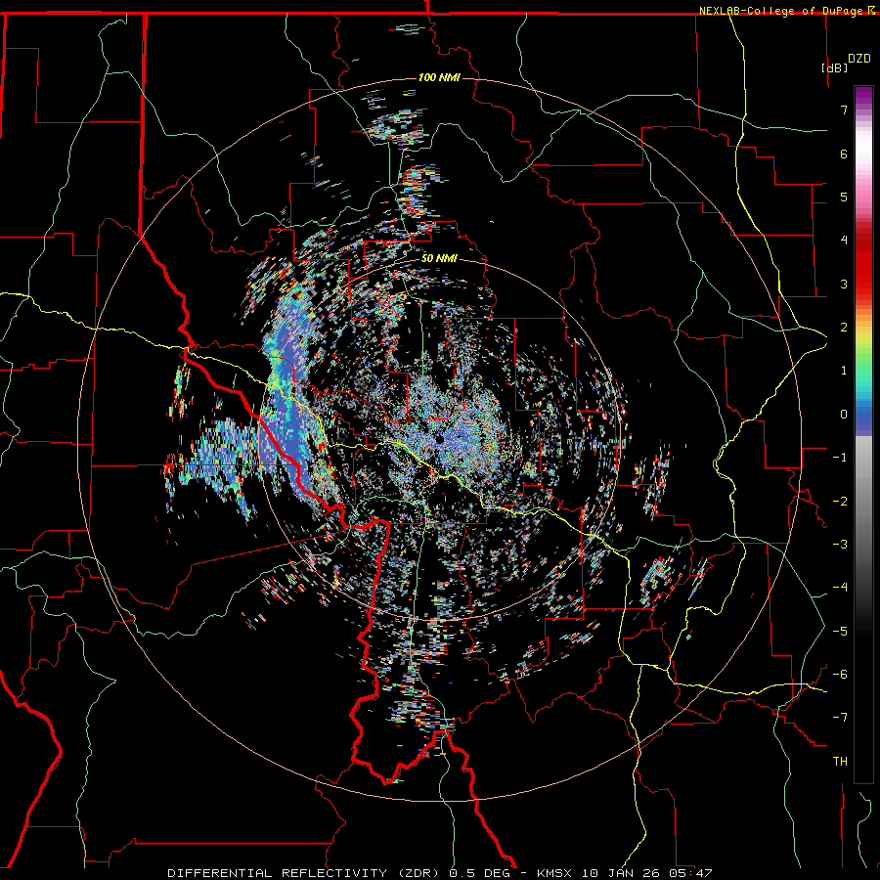Click the 1 value on color scale
The height and width of the screenshot is (880, 880).
tap(844, 371)
